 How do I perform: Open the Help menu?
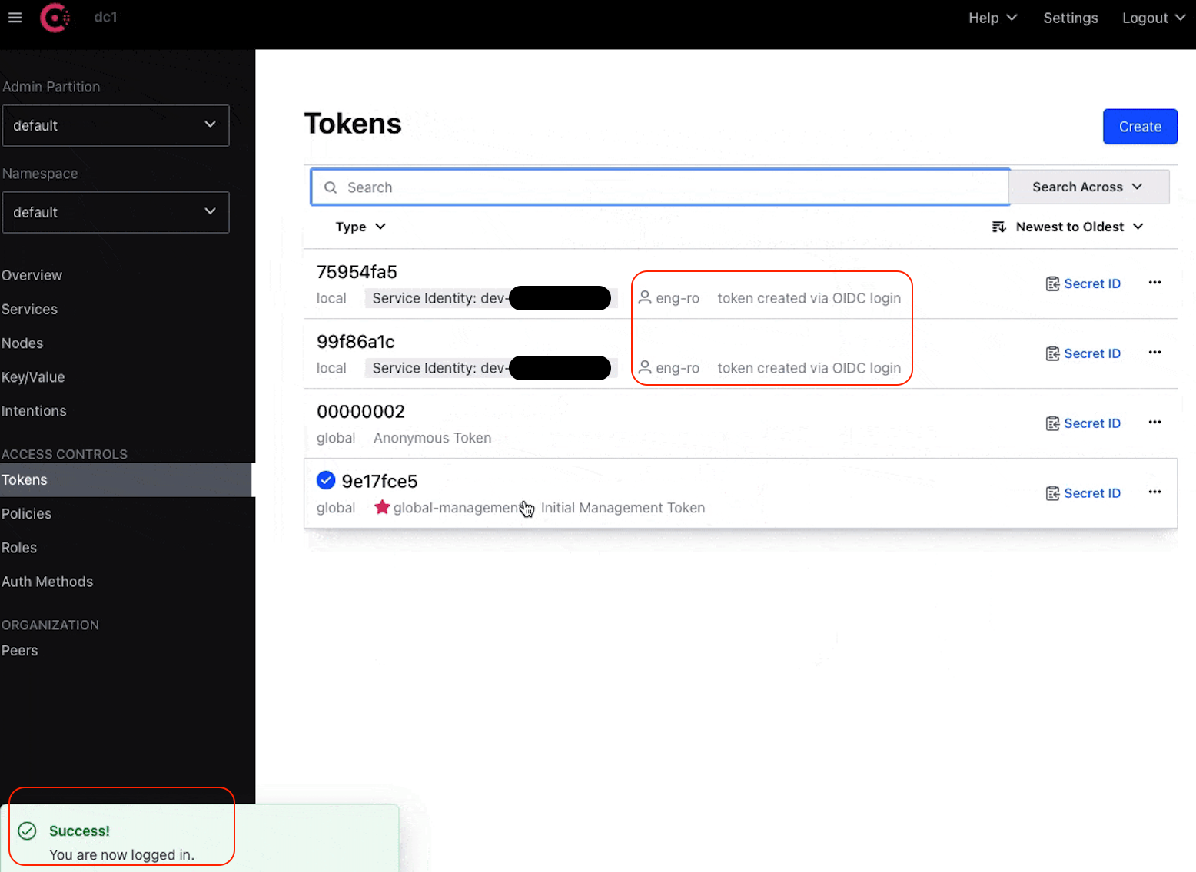(x=992, y=18)
